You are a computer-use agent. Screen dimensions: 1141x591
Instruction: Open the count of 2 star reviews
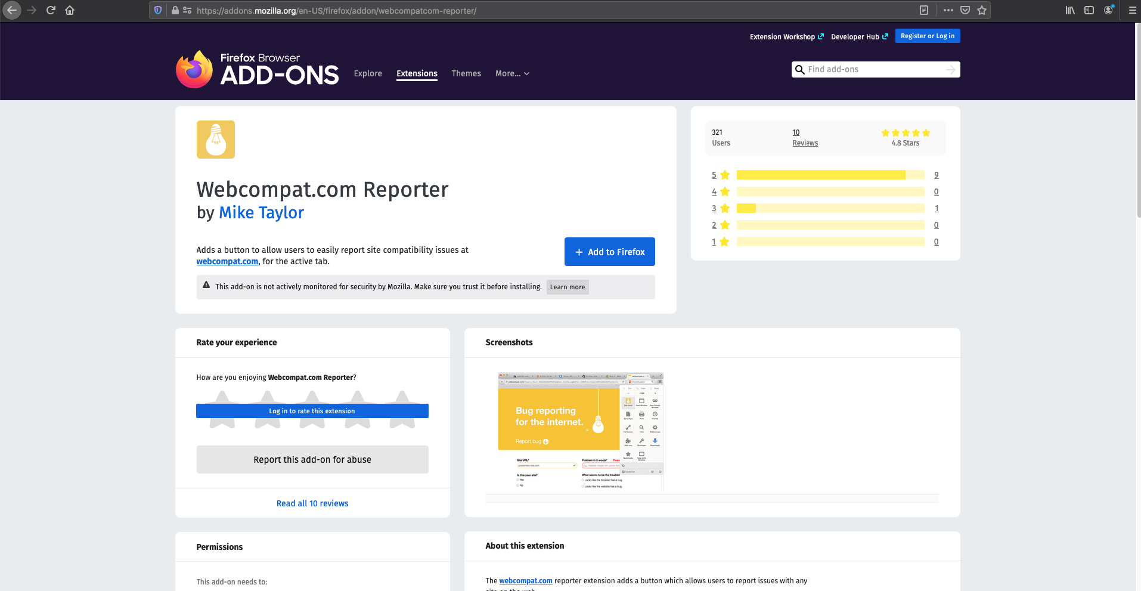[x=937, y=225]
